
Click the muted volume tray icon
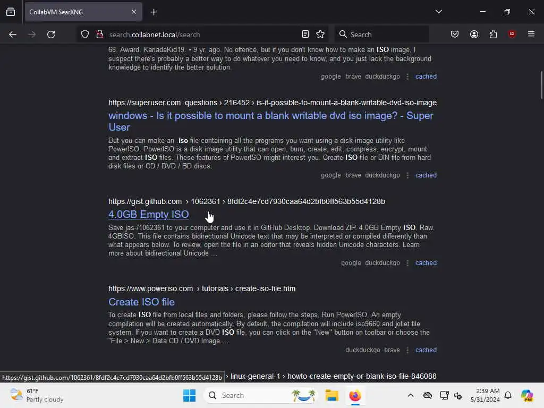[x=458, y=395]
